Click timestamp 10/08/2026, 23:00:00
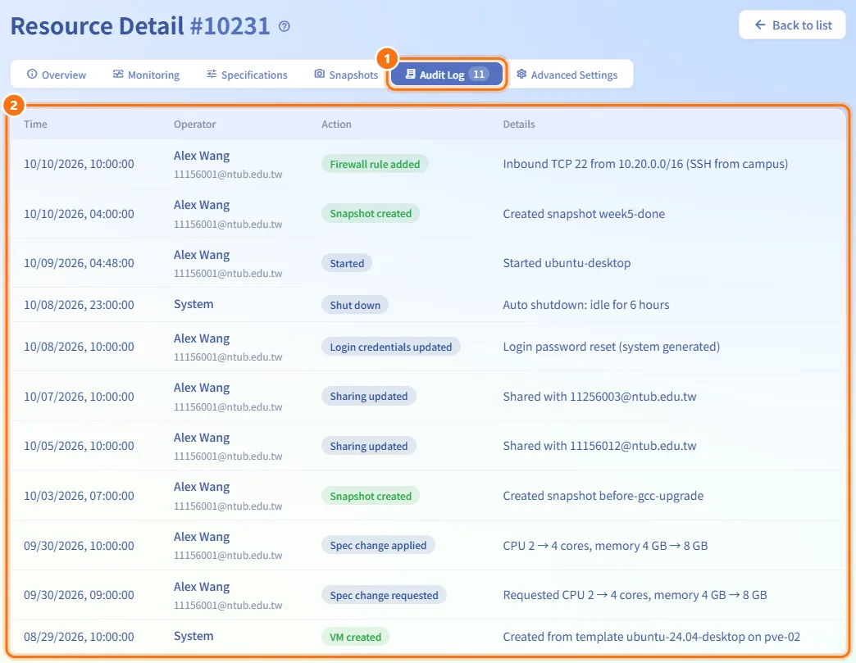The image size is (856, 663). click(79, 305)
